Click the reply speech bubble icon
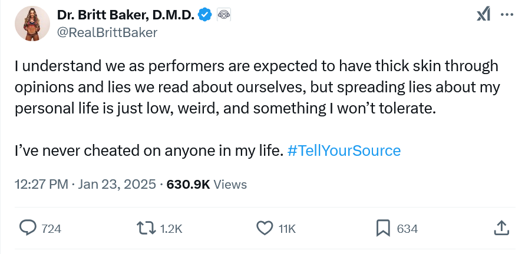Image resolution: width=525 pixels, height=254 pixels. [x=28, y=229]
